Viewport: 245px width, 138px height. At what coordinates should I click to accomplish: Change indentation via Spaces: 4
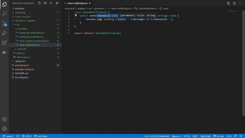coord(176,136)
